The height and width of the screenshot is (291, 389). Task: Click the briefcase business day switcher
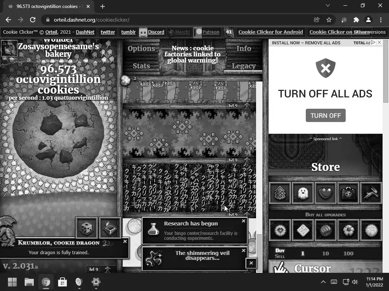pos(349,193)
